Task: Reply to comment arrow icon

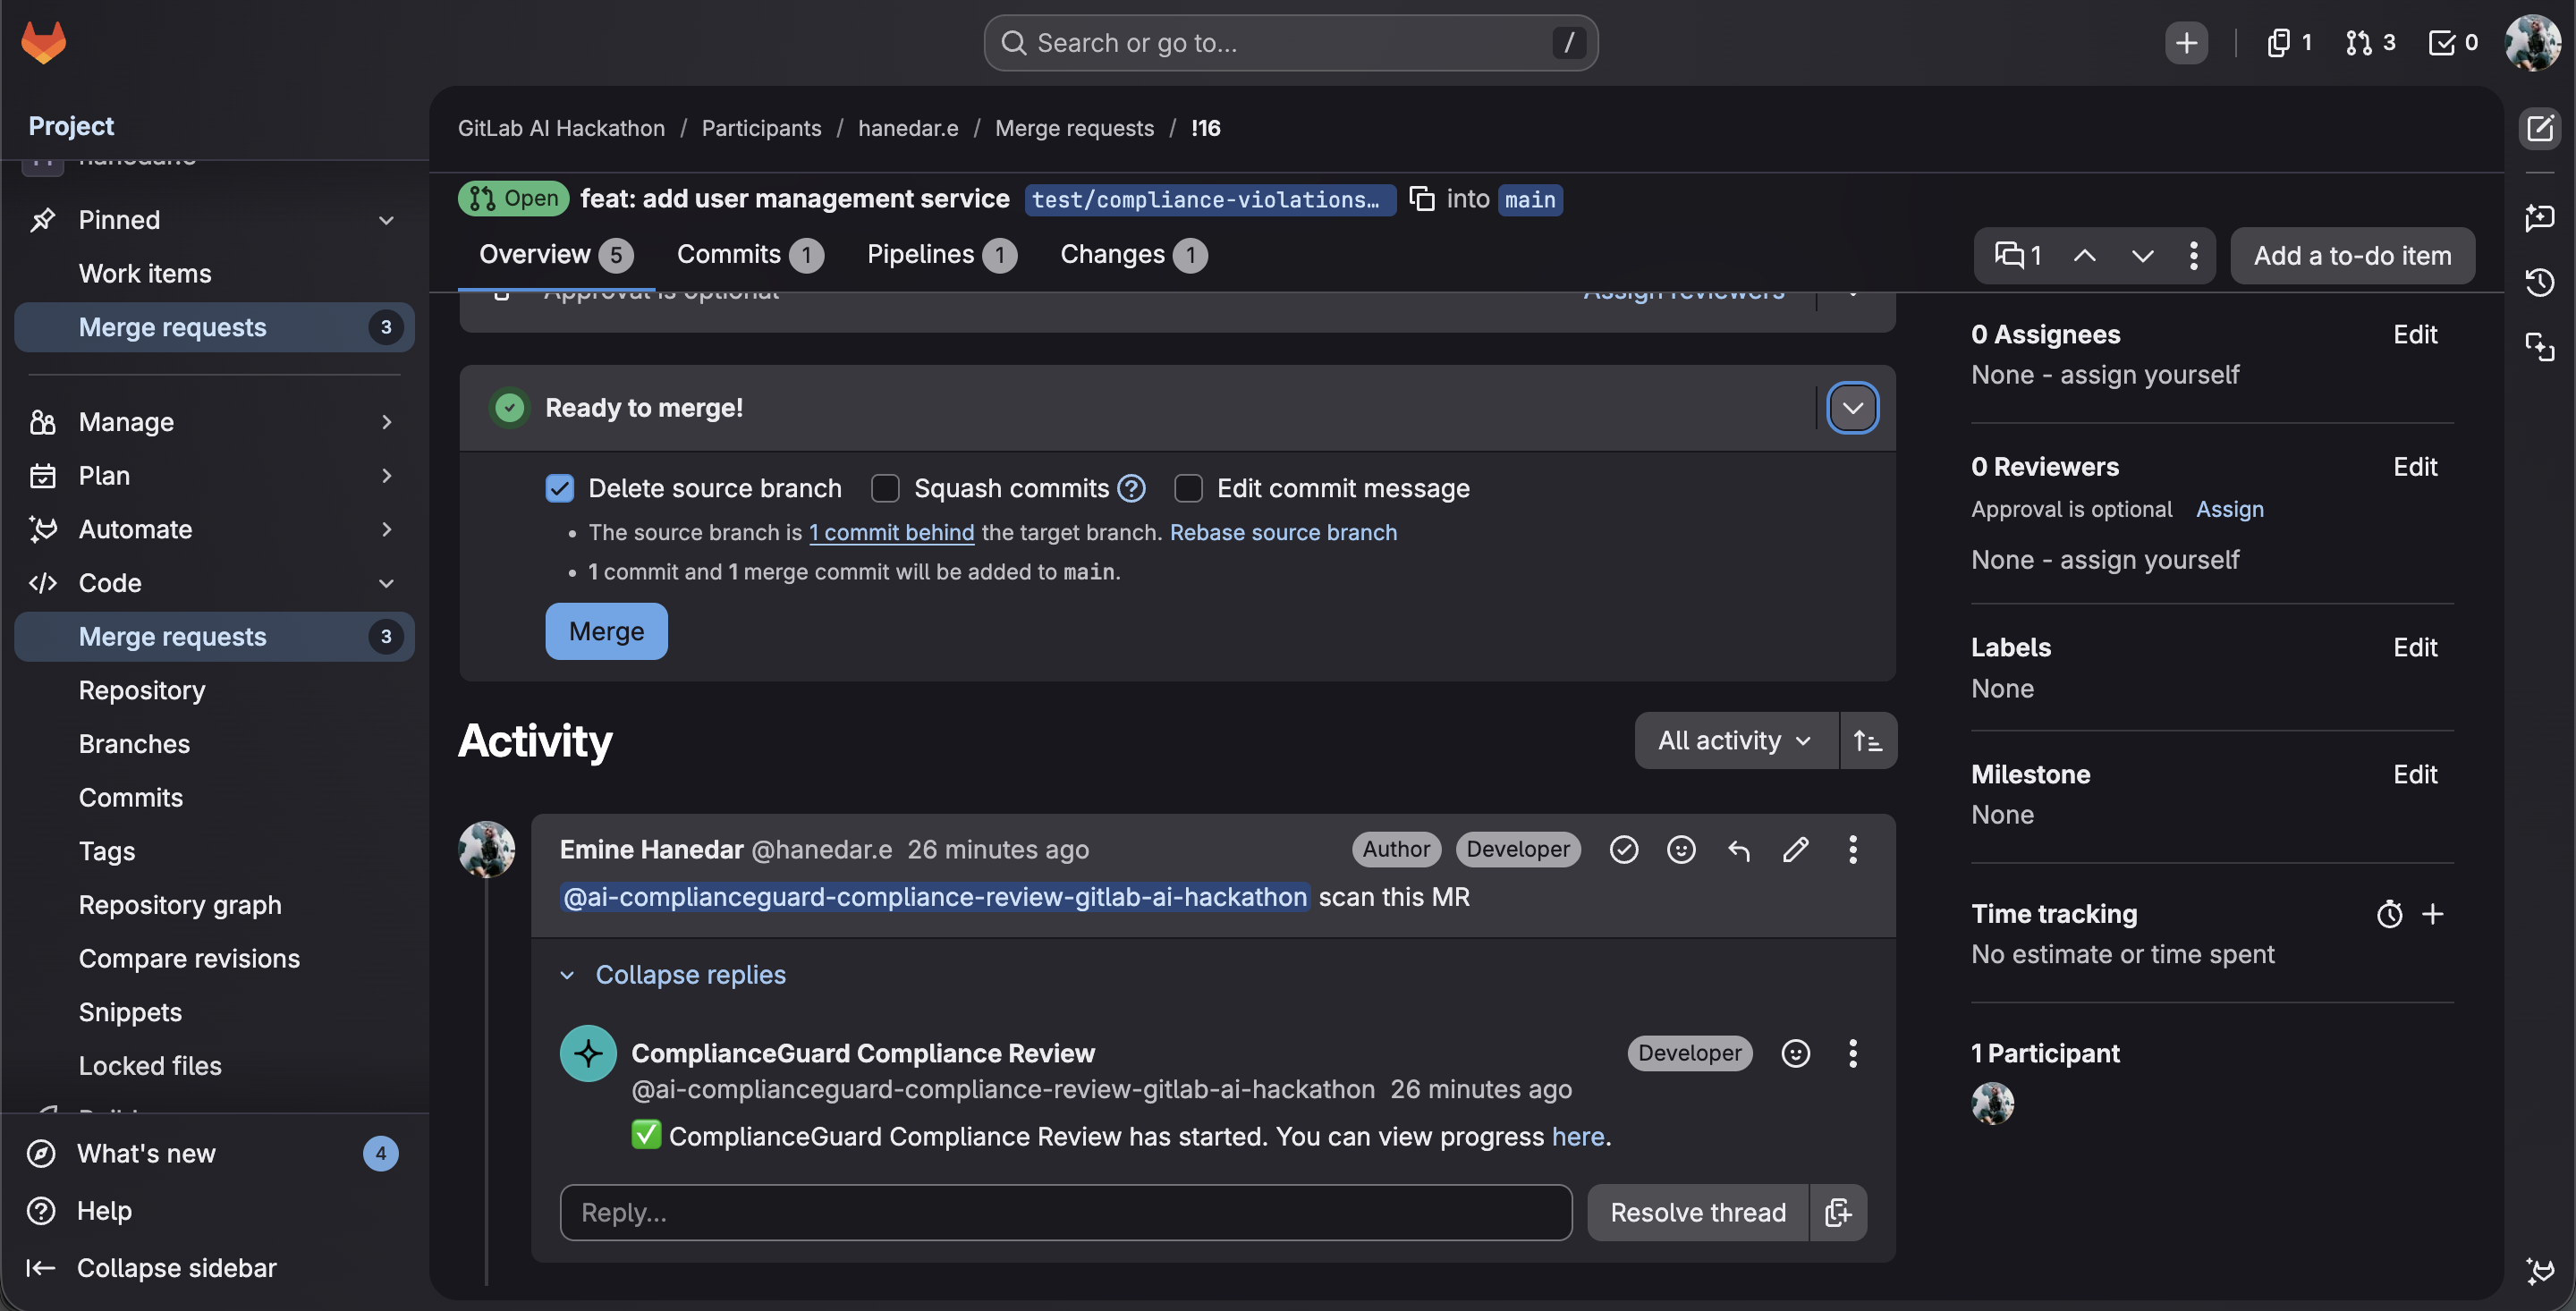Action: pyautogui.click(x=1738, y=850)
